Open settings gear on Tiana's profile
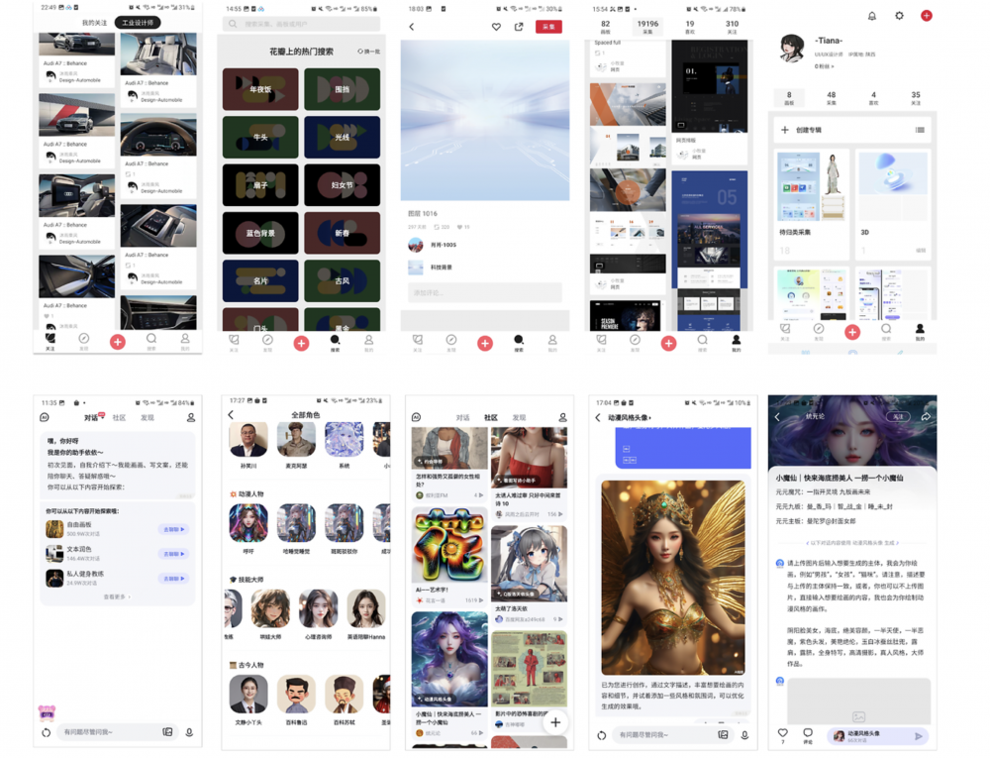This screenshot has height=758, width=990. pos(899,16)
